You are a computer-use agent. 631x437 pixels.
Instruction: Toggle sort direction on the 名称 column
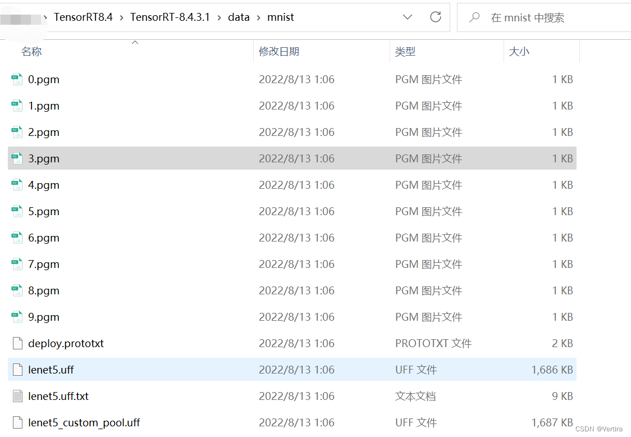click(x=31, y=51)
